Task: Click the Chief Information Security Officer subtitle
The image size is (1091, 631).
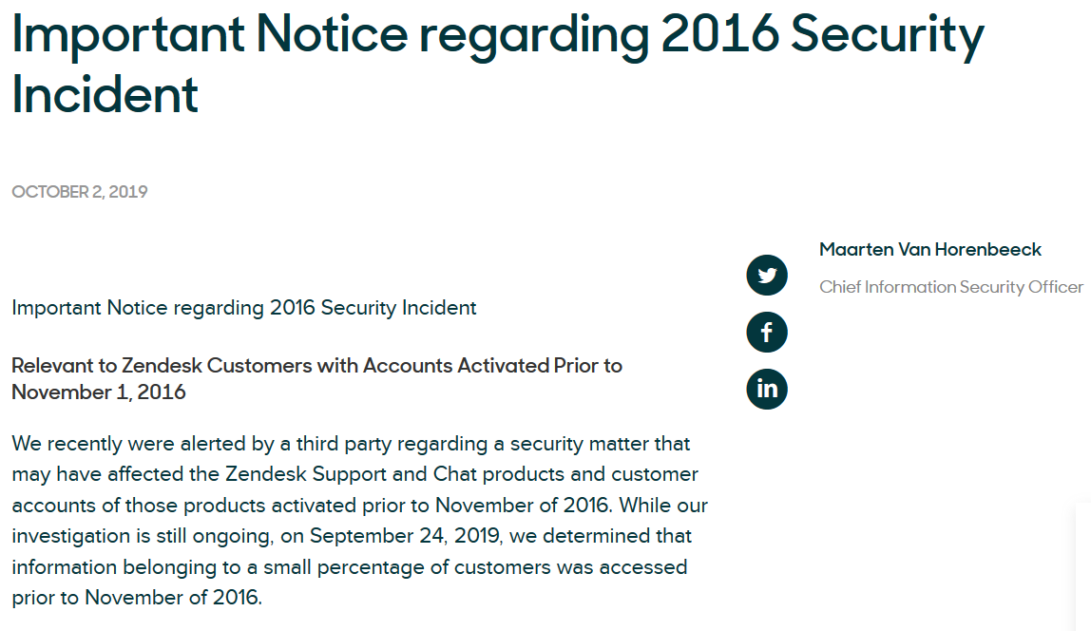Action: [x=950, y=287]
